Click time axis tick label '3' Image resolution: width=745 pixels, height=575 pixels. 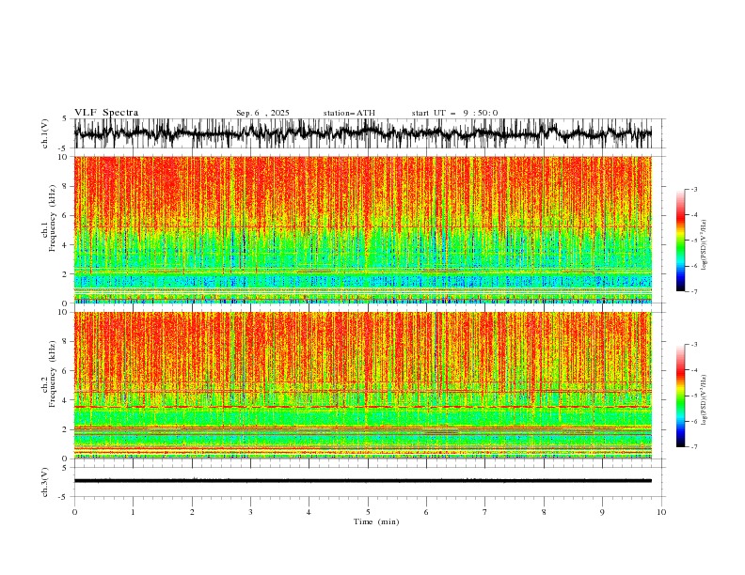pos(250,512)
